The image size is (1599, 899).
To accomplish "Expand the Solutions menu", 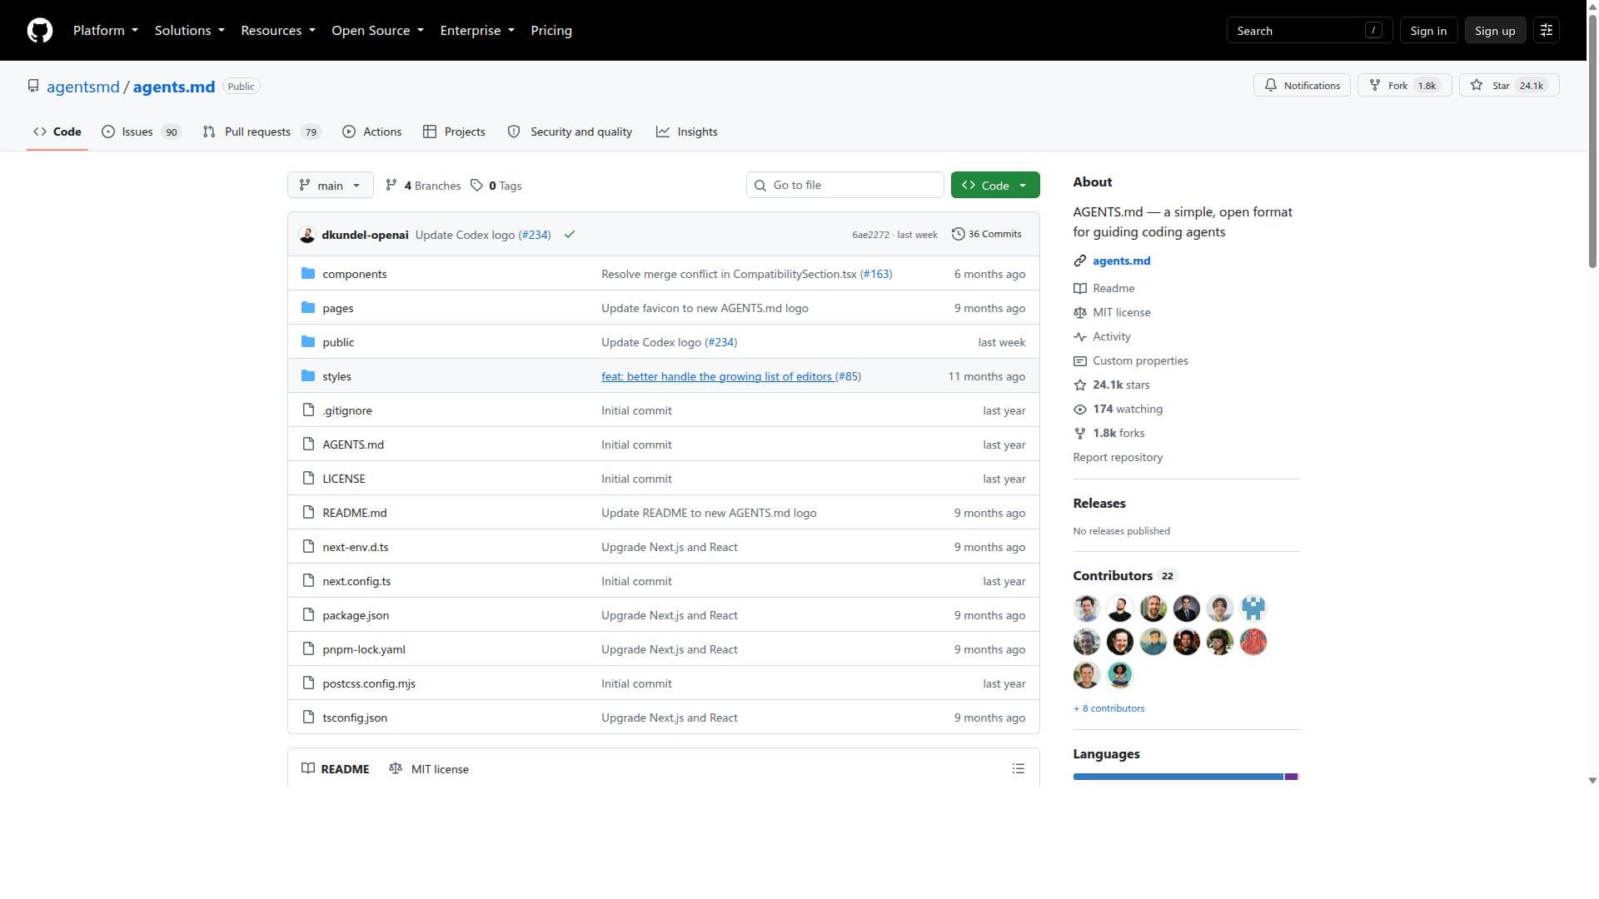I will tap(190, 31).
